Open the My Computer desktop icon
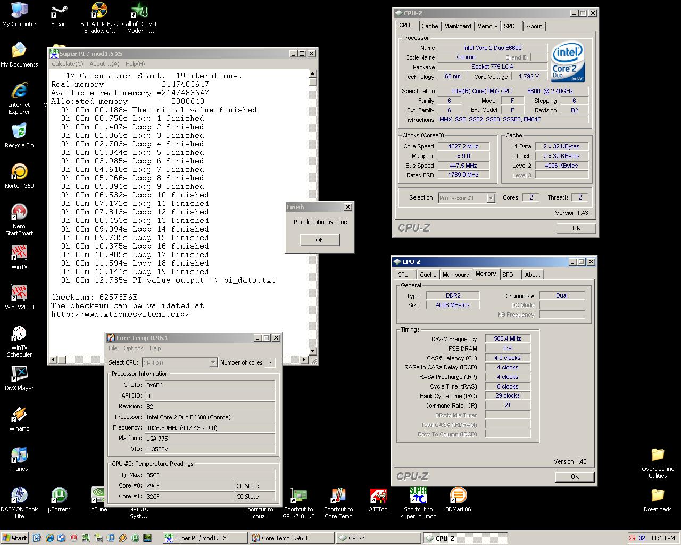Image resolution: width=681 pixels, height=545 pixels. coord(19,14)
